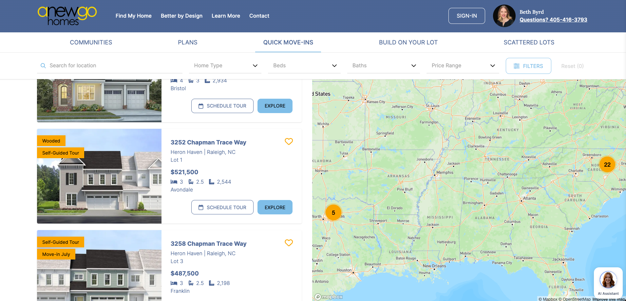Click the Mapbox logo on the map
The height and width of the screenshot is (301, 626).
329,297
